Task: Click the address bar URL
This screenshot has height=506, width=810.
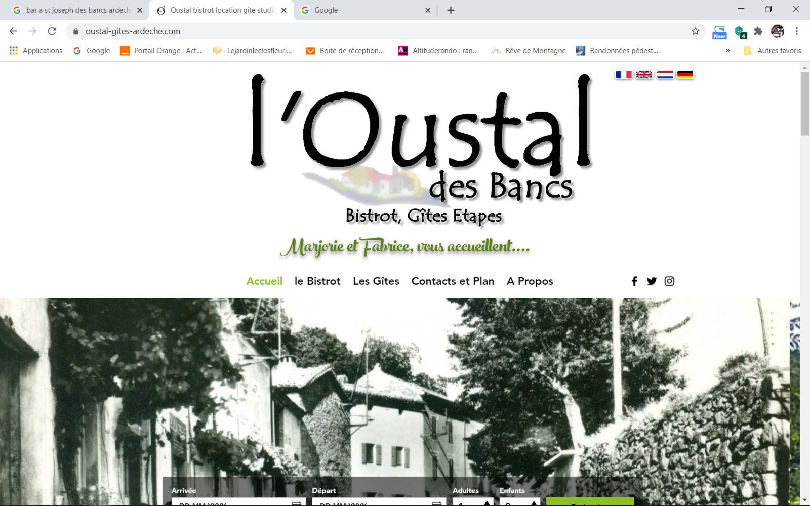Action: tap(133, 31)
